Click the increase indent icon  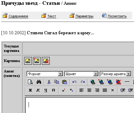coord(130,90)
